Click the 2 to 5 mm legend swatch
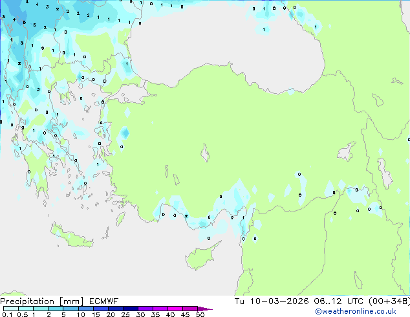The width and height of the screenshot is (410, 317). [56, 309]
